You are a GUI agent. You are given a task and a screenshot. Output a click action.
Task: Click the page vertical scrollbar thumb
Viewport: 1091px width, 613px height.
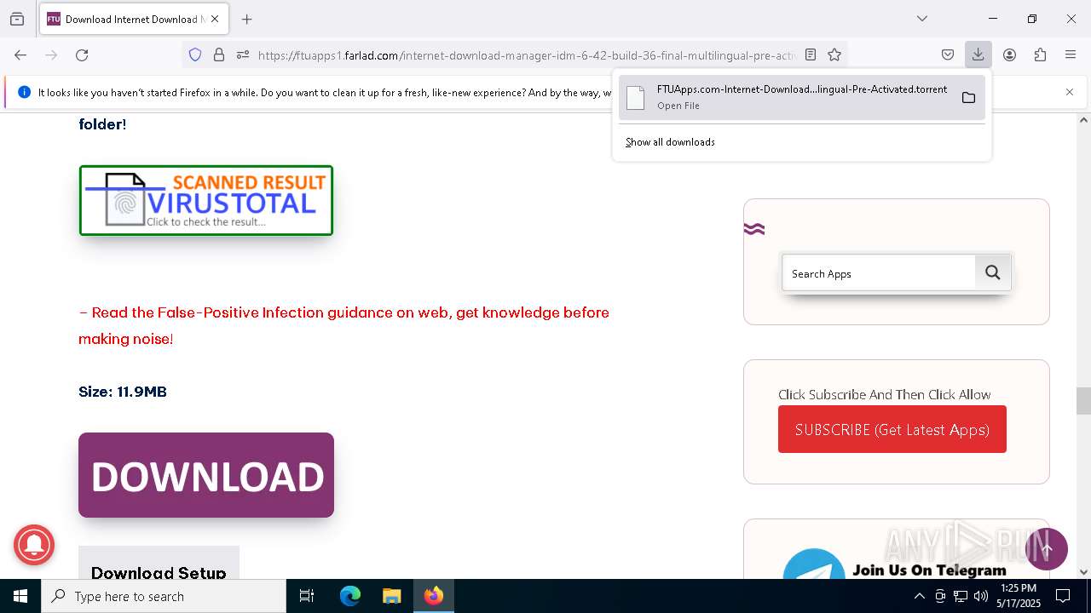(1083, 400)
